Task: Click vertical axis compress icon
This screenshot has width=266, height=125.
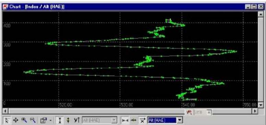Action: tap(68, 121)
